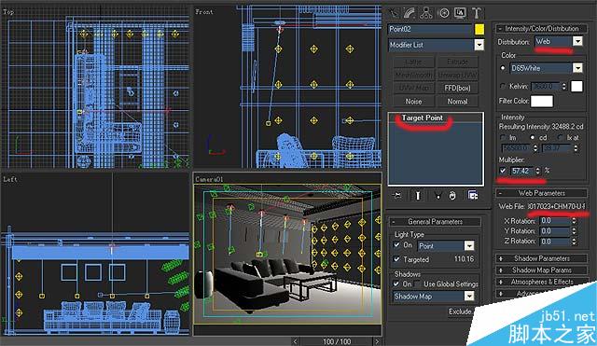
Task: Toggle Pin Stack icon below modifier stack
Action: (x=396, y=195)
